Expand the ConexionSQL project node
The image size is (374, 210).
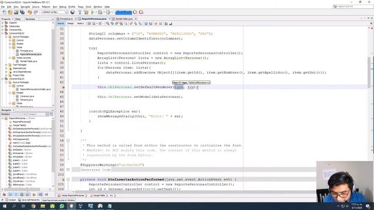[x=2, y=30]
